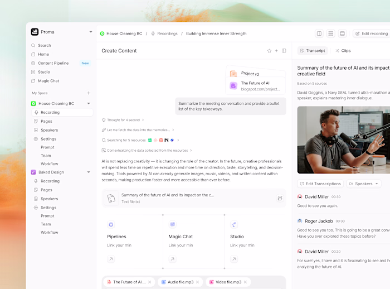Image resolution: width=390 pixels, height=289 pixels.
Task: Open the Speakers dropdown
Action: pos(364,184)
